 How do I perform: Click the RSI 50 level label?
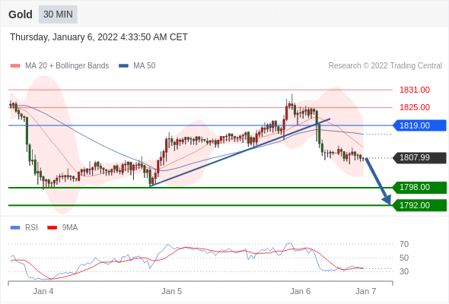click(404, 258)
